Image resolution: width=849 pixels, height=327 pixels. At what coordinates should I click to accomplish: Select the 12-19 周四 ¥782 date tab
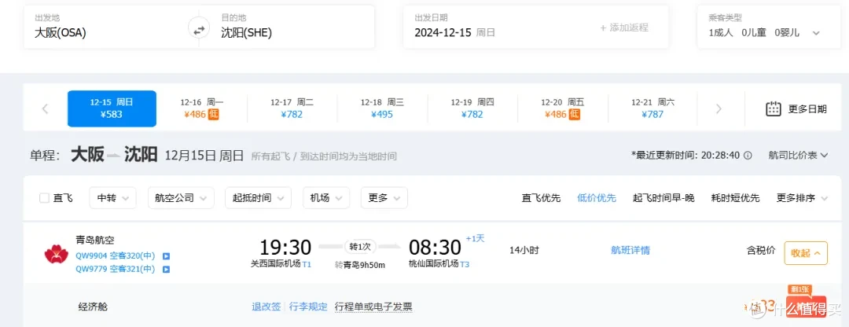click(x=472, y=108)
